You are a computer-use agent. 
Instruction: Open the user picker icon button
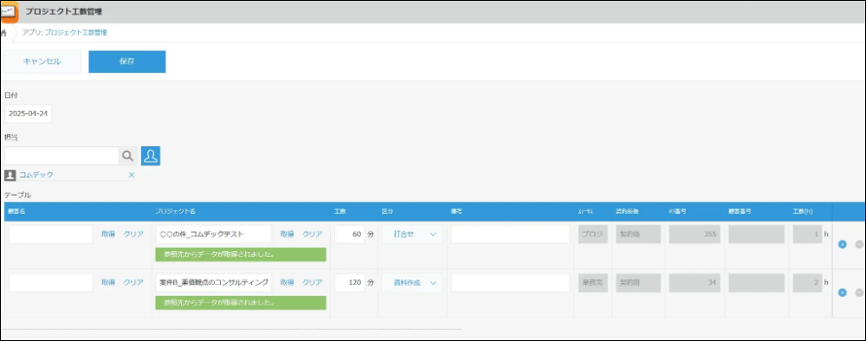point(151,156)
